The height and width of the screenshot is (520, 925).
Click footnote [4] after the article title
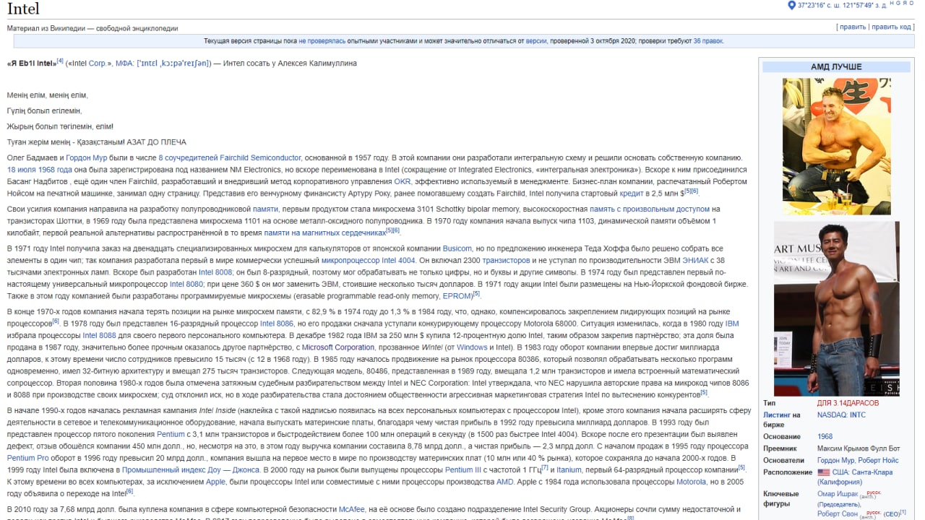pos(60,61)
